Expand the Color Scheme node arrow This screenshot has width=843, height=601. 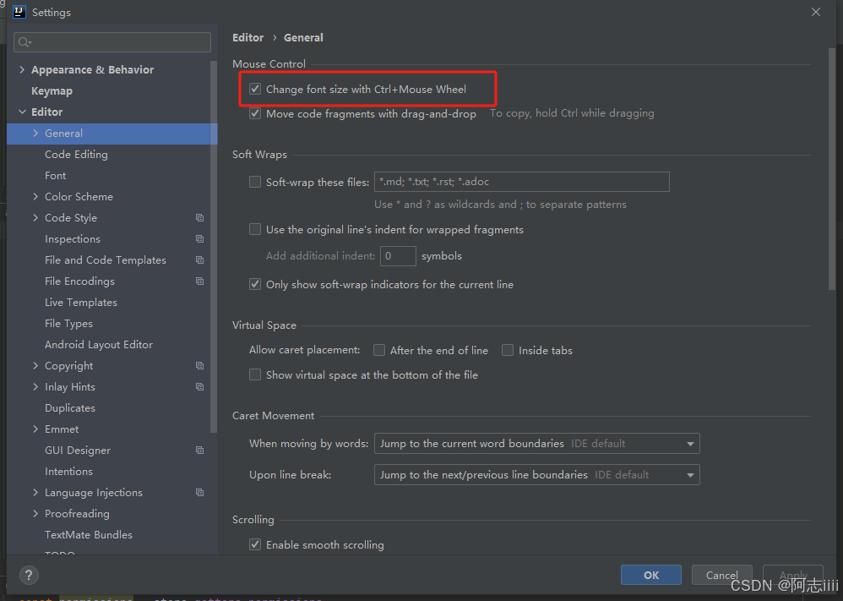tap(35, 196)
